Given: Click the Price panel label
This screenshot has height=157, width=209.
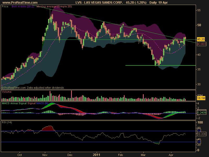Looking at the screenshot, I should [5, 7].
